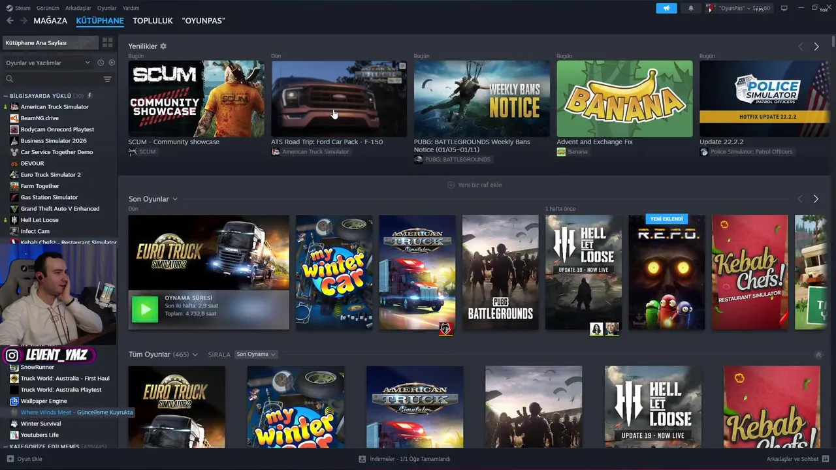Switch to the MAĞAZA tab
Screen dimensions: 836x470
50,21
